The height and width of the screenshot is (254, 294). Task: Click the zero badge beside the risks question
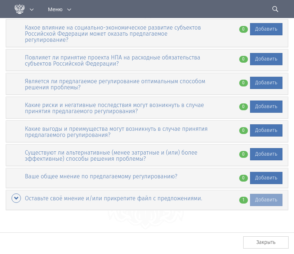(x=243, y=107)
